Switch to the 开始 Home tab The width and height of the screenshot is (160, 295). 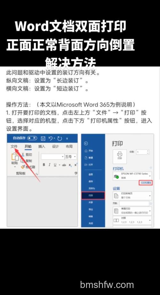28,147
